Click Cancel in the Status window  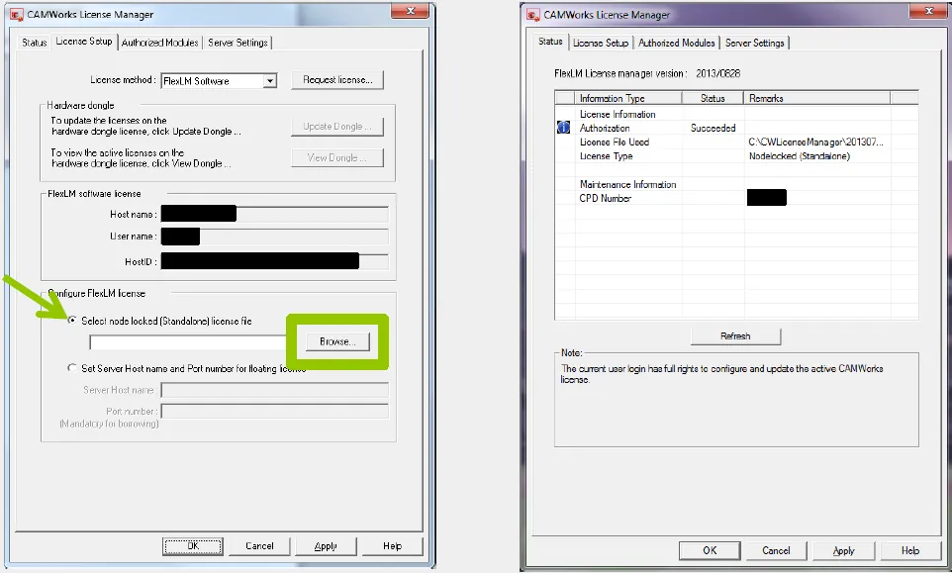point(776,550)
